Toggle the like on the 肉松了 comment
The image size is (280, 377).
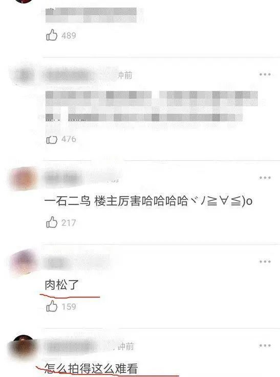click(52, 306)
